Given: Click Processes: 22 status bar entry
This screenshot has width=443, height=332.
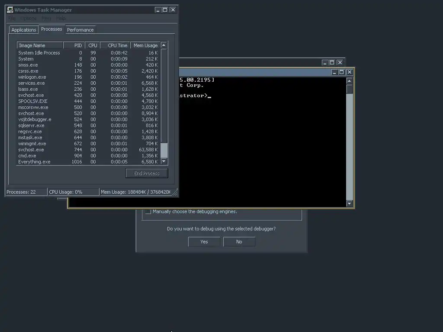Looking at the screenshot, I should pos(26,192).
